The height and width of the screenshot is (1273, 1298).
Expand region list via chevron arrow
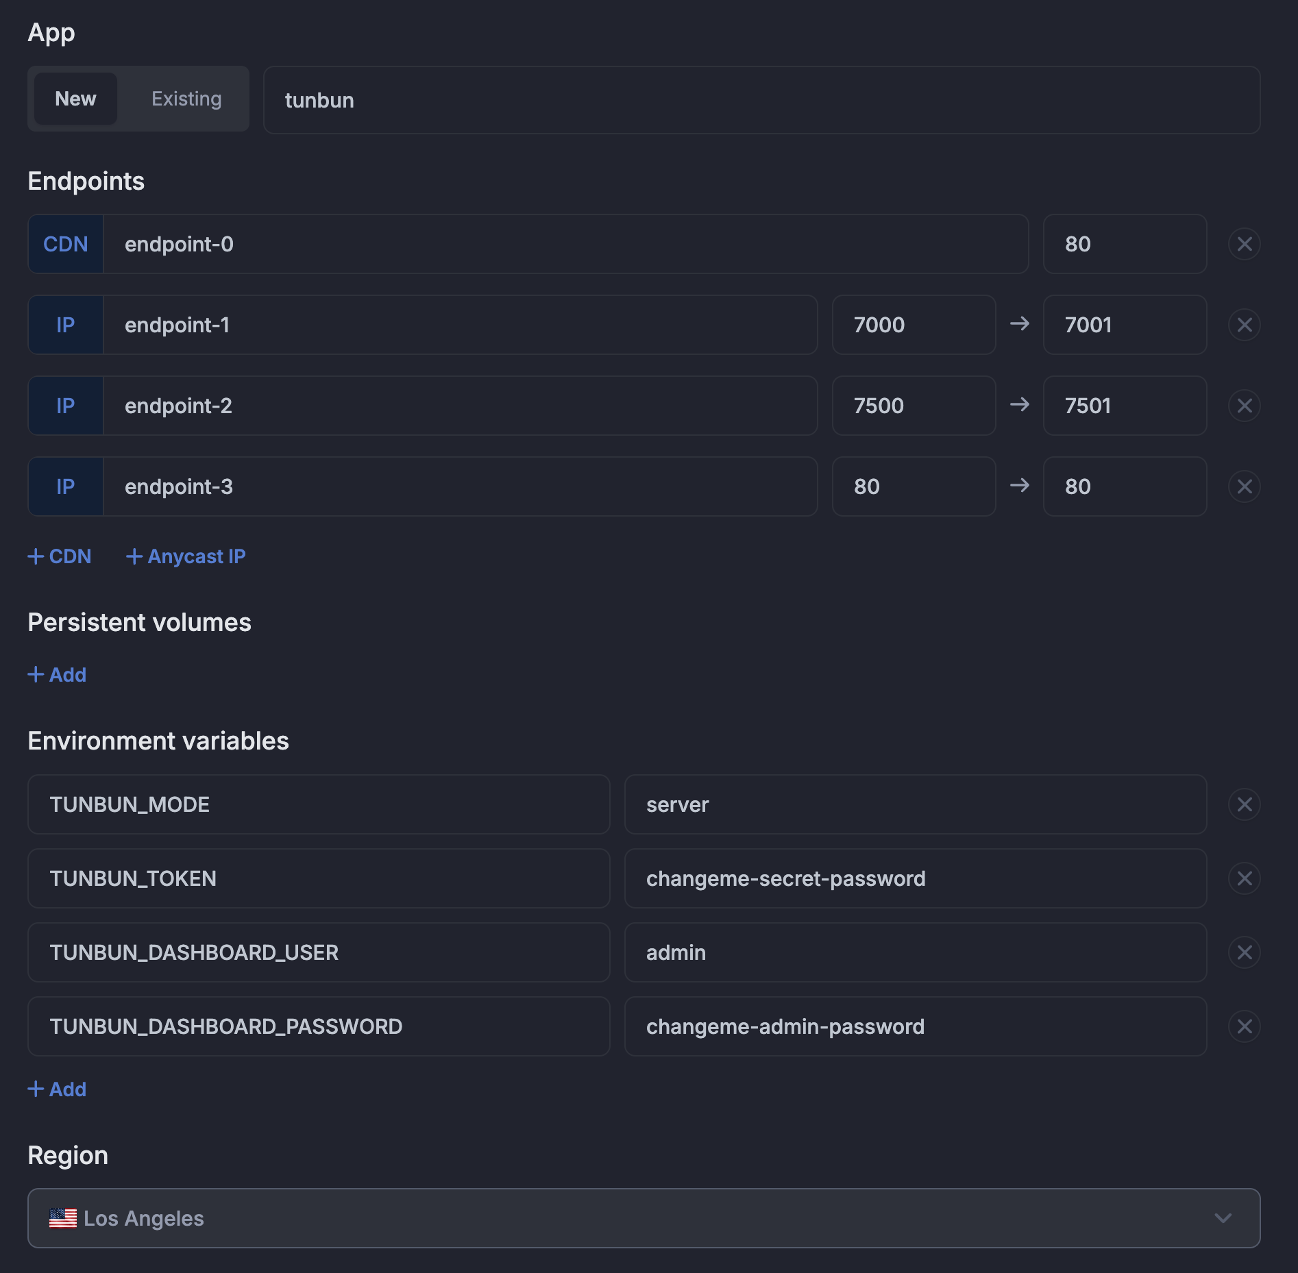click(x=1223, y=1218)
